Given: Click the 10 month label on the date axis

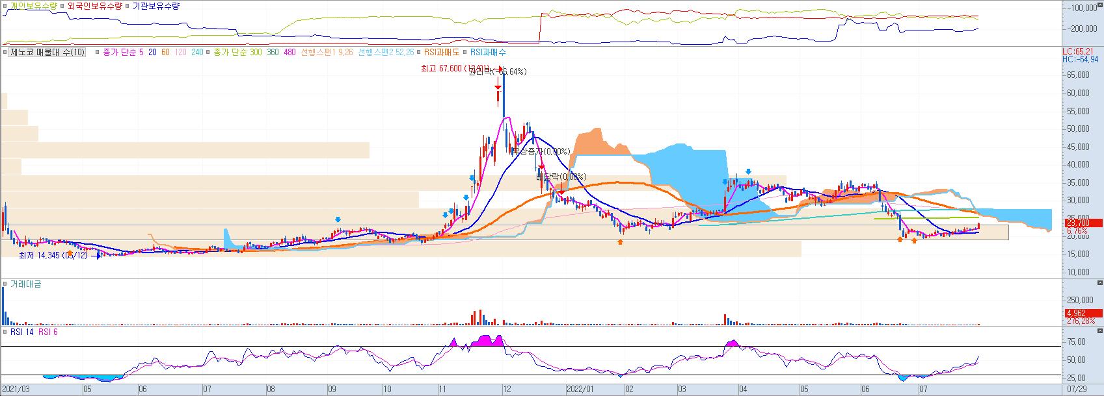Looking at the screenshot, I should click(386, 390).
